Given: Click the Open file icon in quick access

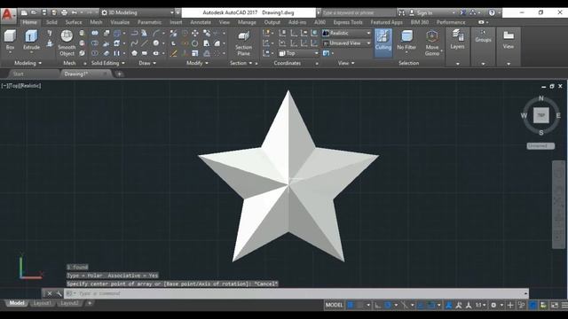Looking at the screenshot, I should point(34,12).
